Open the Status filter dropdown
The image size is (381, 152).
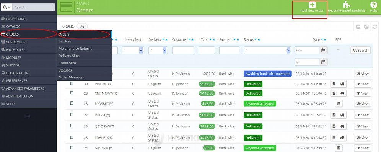(x=267, y=50)
